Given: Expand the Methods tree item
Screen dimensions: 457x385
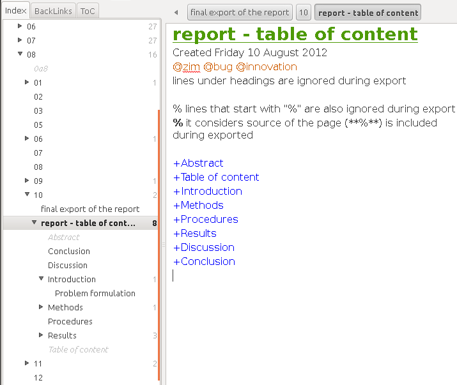Looking at the screenshot, I should click(41, 307).
